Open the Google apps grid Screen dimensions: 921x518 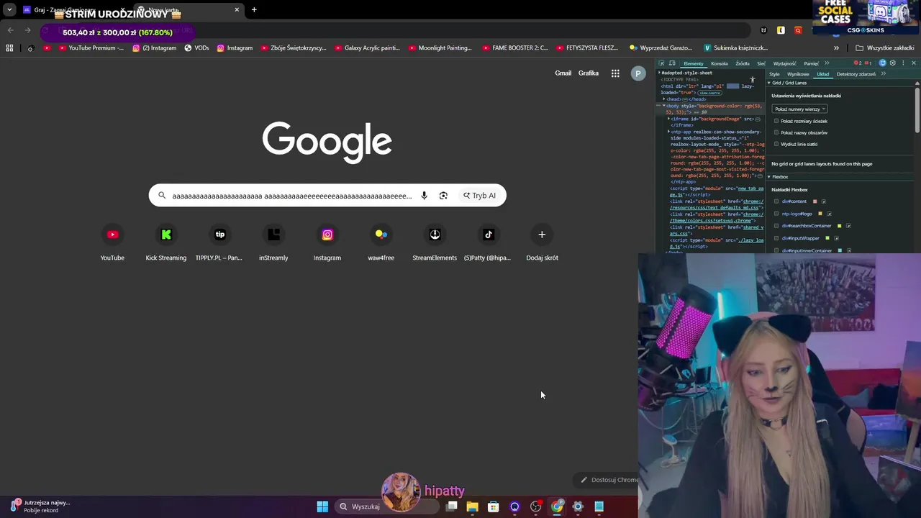(615, 73)
